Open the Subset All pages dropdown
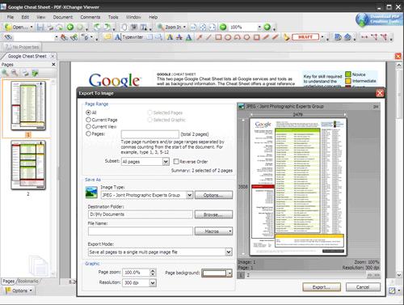Viewport: 404px width, 305px height. (x=166, y=161)
